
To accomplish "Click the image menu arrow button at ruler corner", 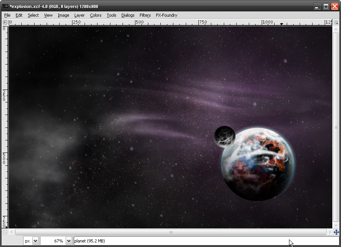I will (x=5, y=22).
